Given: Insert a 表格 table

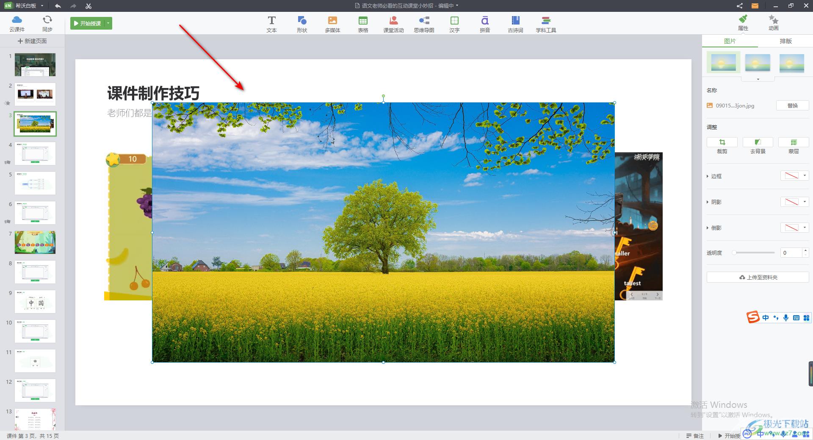Looking at the screenshot, I should [x=363, y=24].
